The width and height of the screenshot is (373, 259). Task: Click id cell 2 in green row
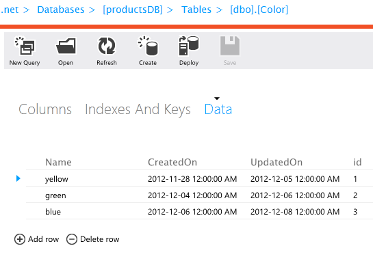tap(355, 195)
